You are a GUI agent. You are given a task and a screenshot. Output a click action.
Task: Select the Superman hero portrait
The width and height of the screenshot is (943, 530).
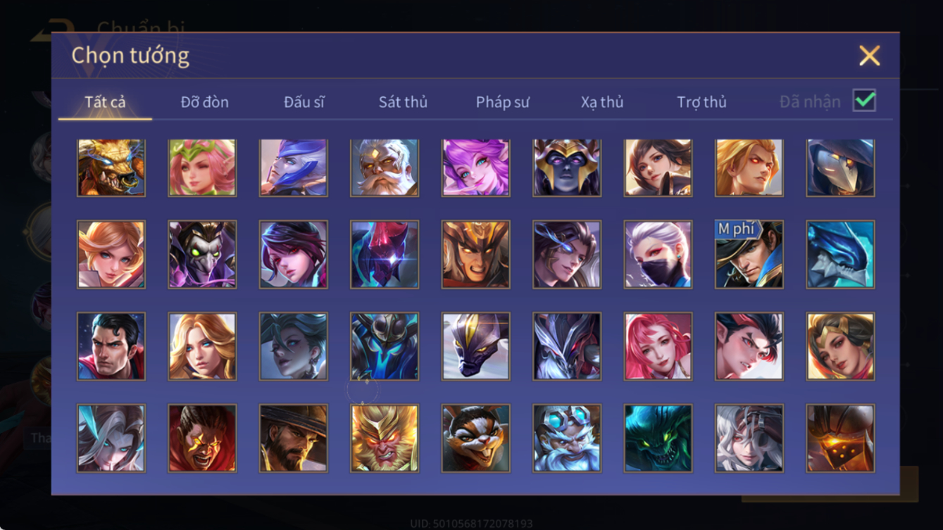click(x=111, y=347)
